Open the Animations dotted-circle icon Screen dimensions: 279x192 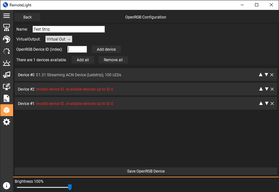7,51
